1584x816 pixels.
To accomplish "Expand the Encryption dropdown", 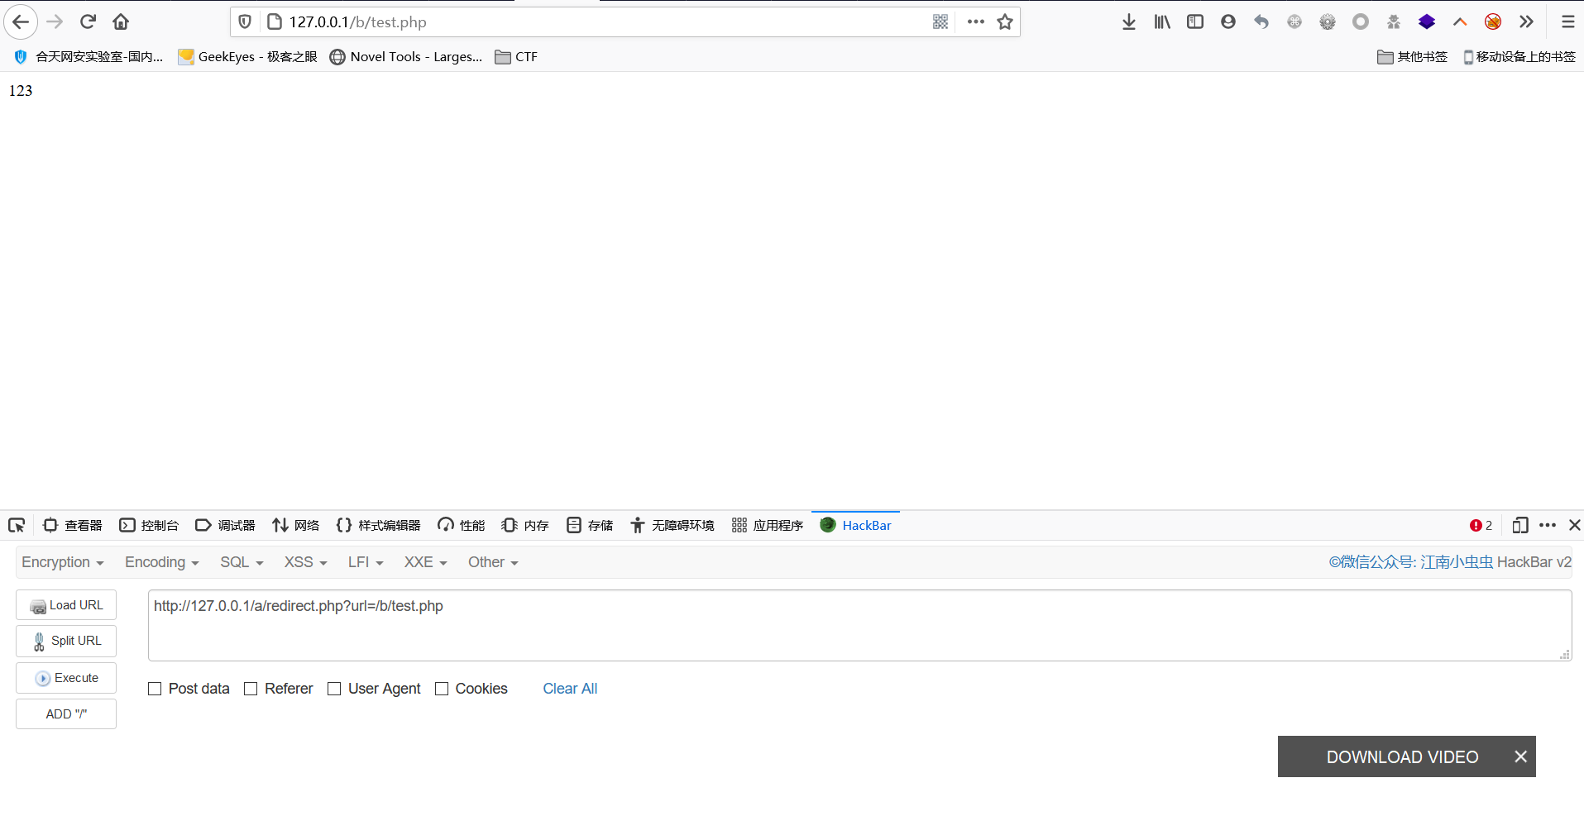I will [x=63, y=562].
